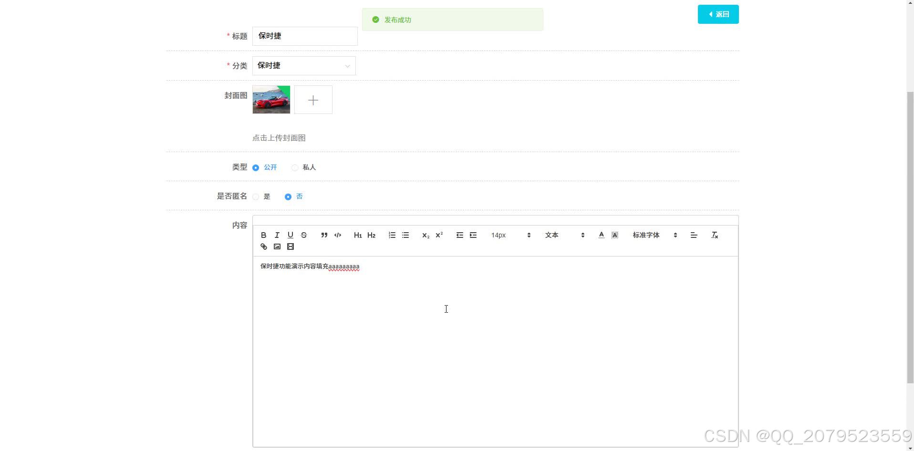Apply subscript formatting
The height and width of the screenshot is (451, 914).
click(x=426, y=235)
